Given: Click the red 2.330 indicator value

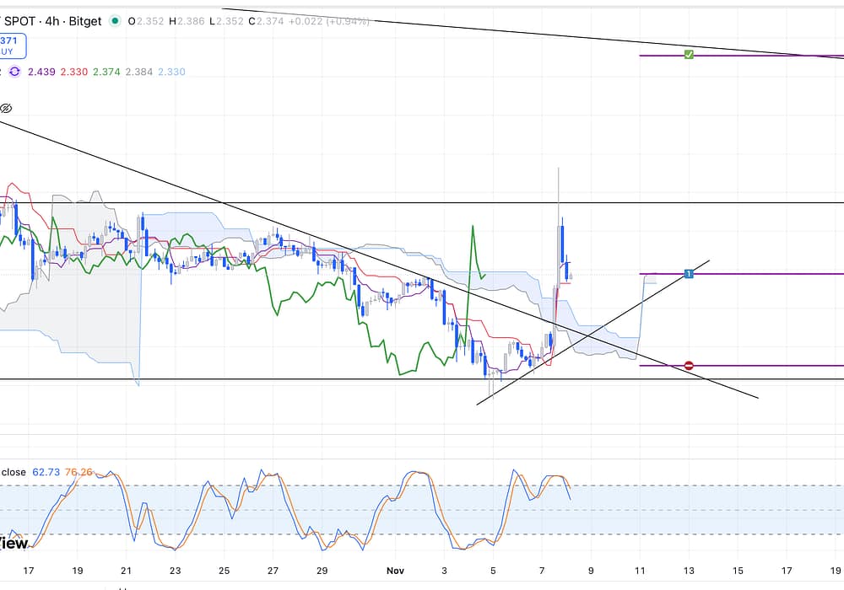Looking at the screenshot, I should [x=74, y=72].
